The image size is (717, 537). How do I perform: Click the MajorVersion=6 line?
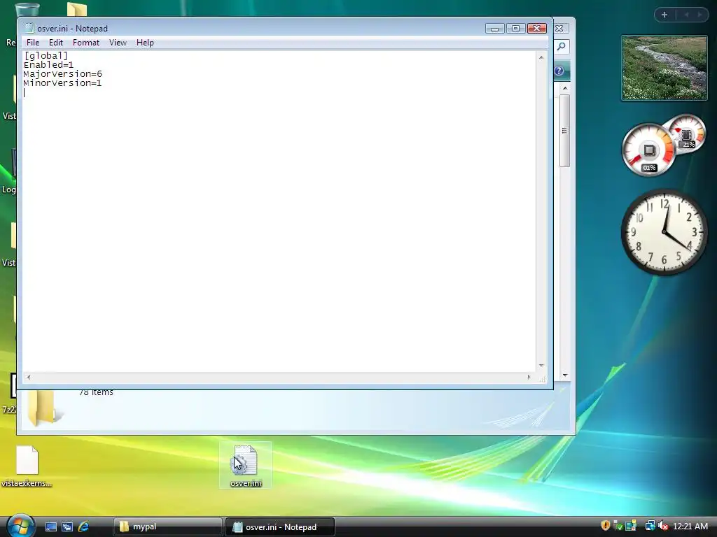[62, 74]
